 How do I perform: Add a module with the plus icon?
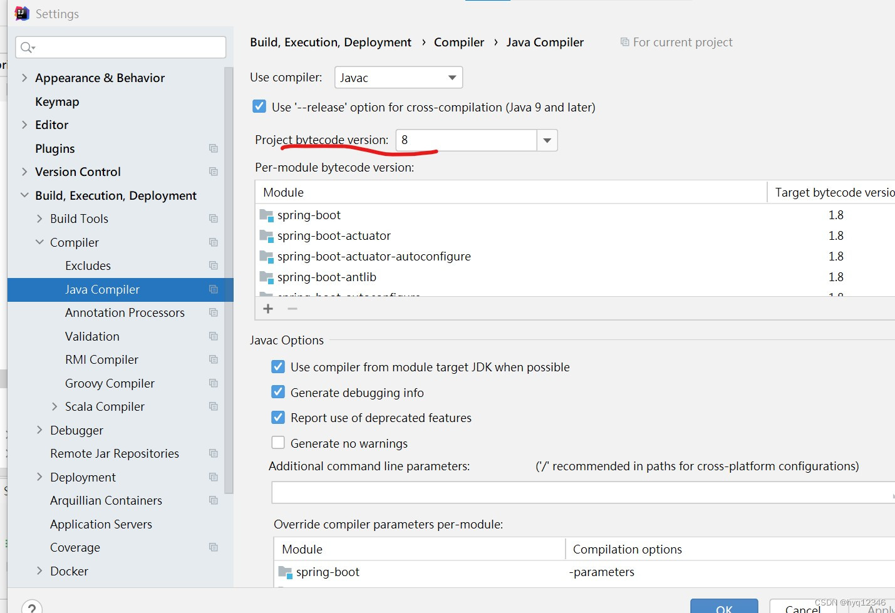point(268,308)
